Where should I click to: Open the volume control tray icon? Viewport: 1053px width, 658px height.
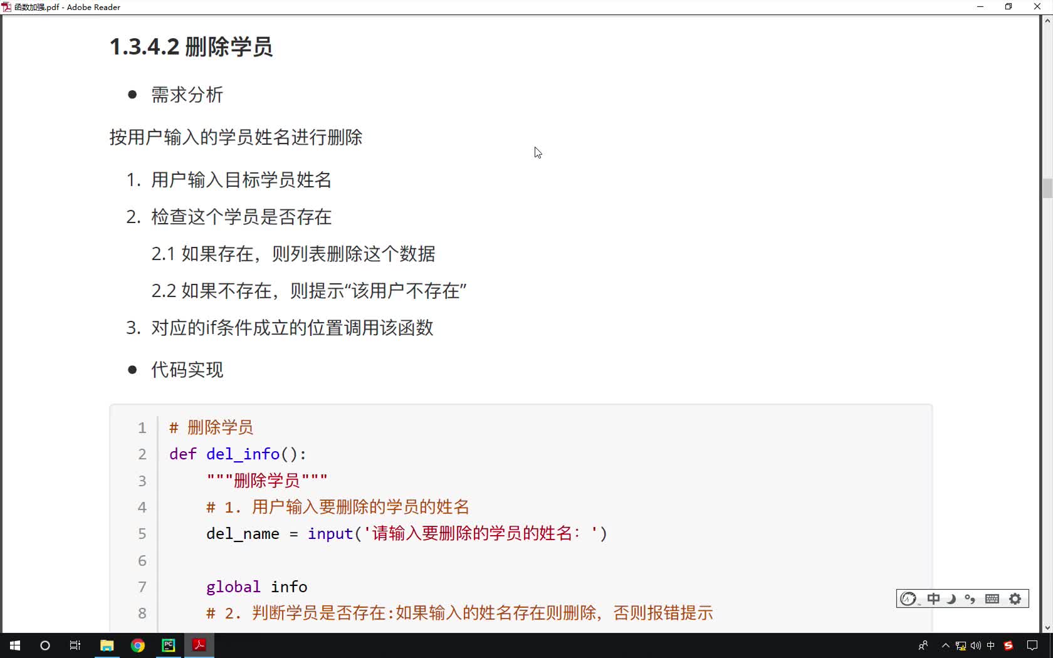[x=976, y=645]
